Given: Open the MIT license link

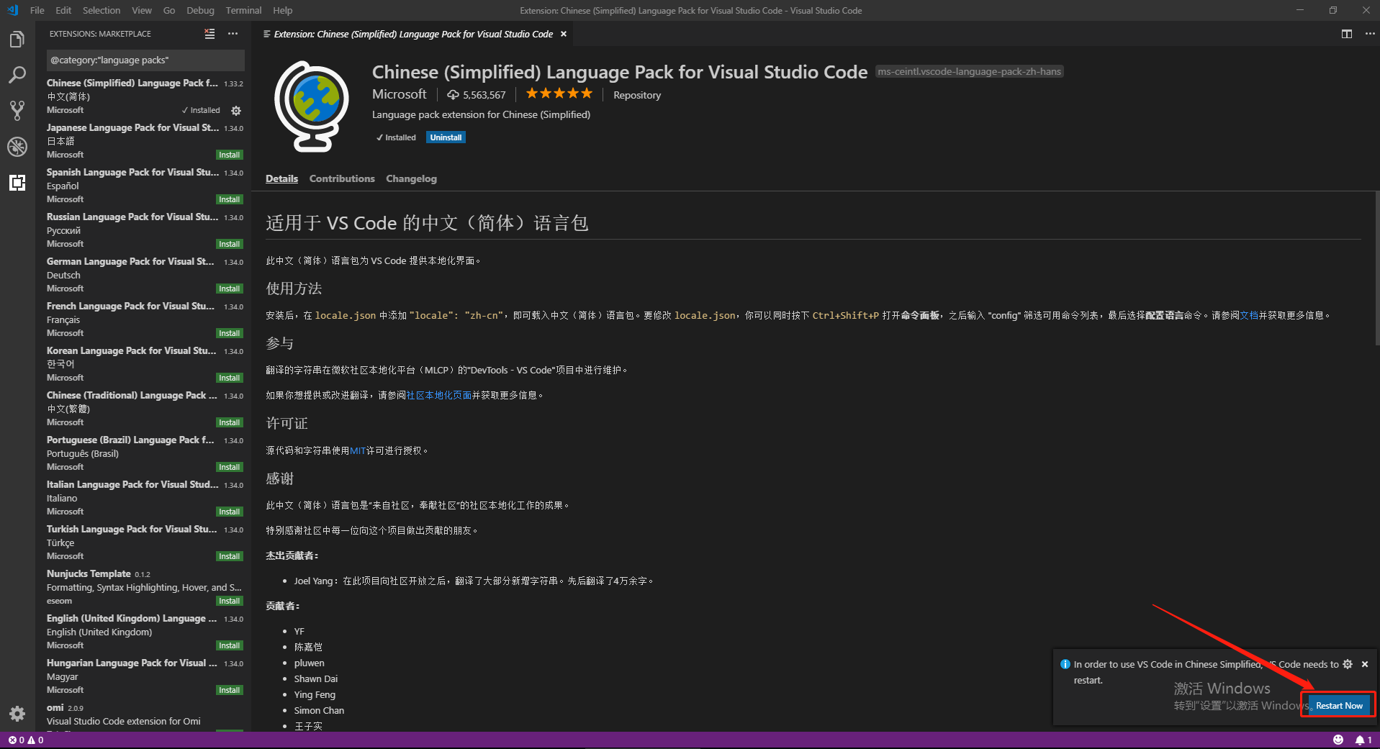Looking at the screenshot, I should tap(358, 450).
